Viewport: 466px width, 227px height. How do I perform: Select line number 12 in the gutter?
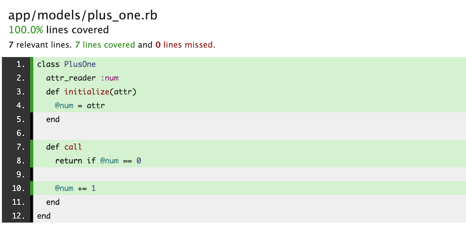pos(19,216)
